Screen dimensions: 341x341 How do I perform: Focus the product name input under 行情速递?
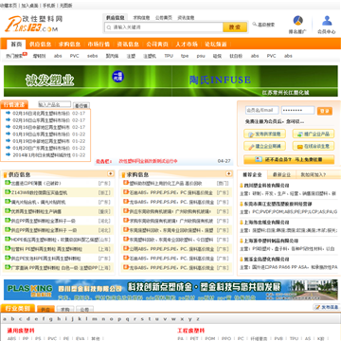pyautogui.click(x=55, y=104)
